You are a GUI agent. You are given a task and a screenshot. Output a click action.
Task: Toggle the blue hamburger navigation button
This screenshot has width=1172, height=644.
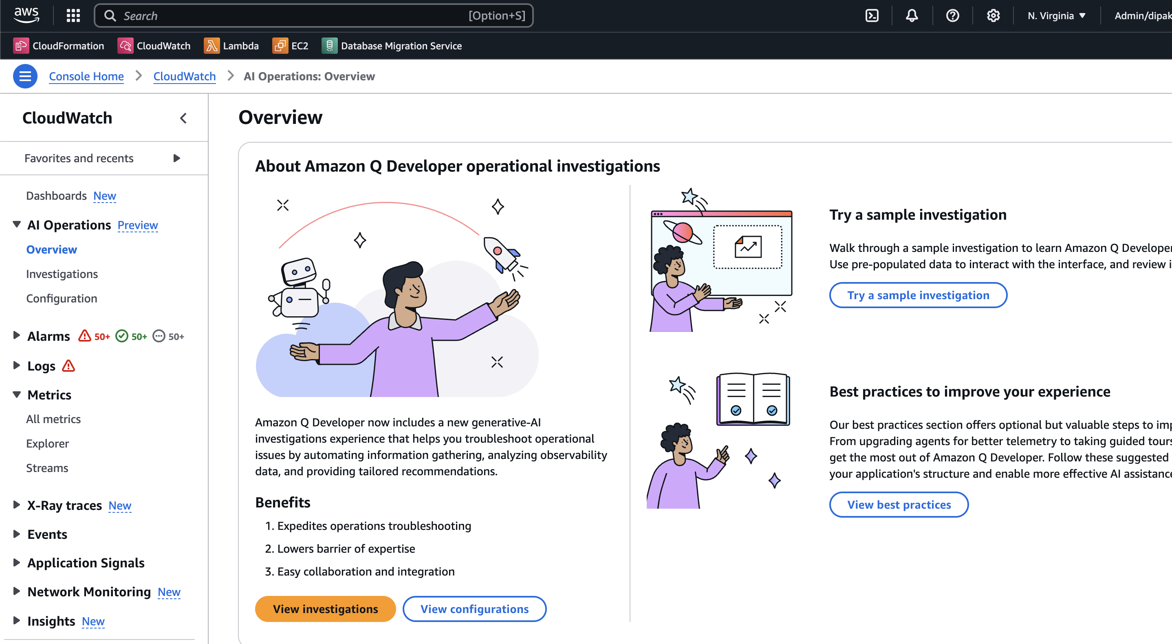25,77
